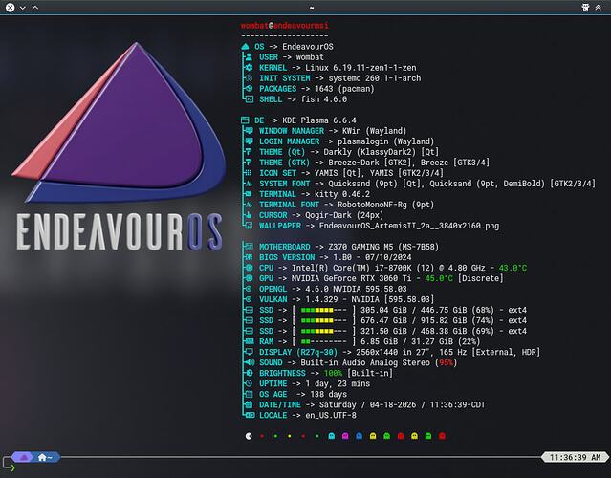Click the clock icon beside UPTIME
This screenshot has height=478, width=611.
point(249,383)
